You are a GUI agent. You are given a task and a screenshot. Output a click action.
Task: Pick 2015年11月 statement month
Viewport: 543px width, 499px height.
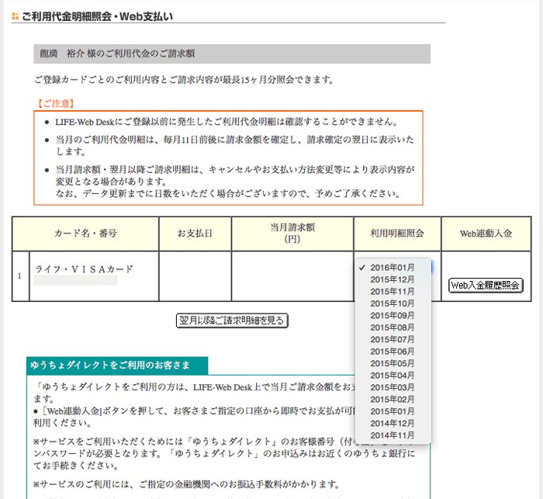point(393,291)
